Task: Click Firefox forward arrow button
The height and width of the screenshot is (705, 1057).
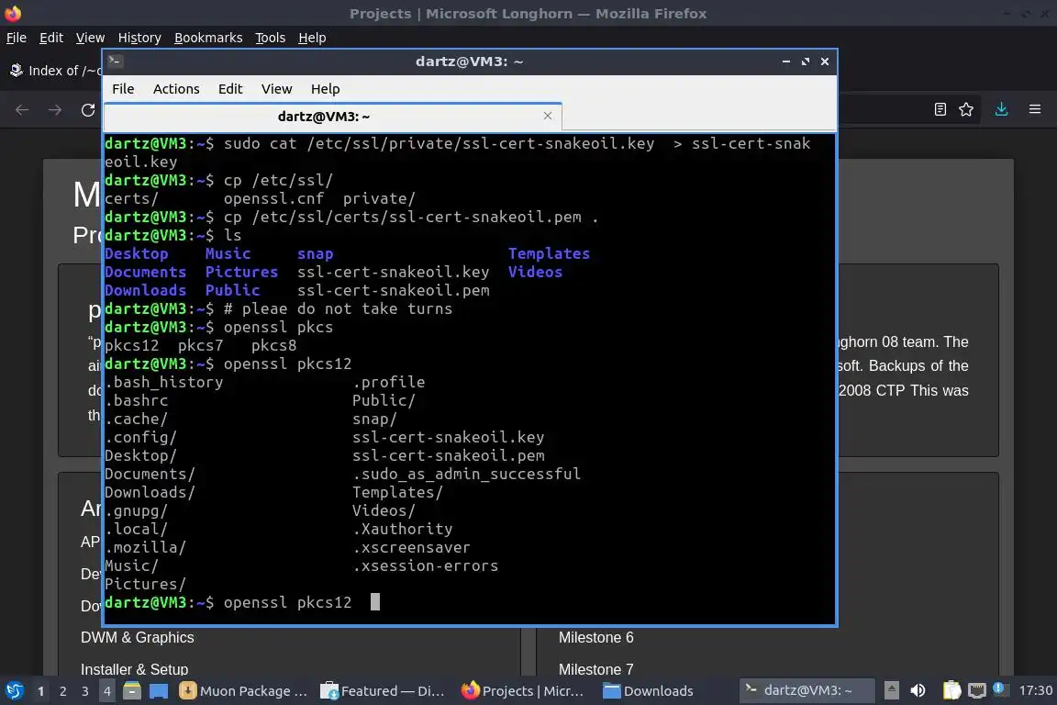Action: pyautogui.click(x=55, y=110)
